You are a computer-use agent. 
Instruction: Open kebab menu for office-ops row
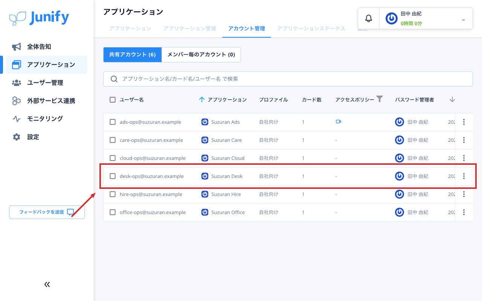click(464, 212)
